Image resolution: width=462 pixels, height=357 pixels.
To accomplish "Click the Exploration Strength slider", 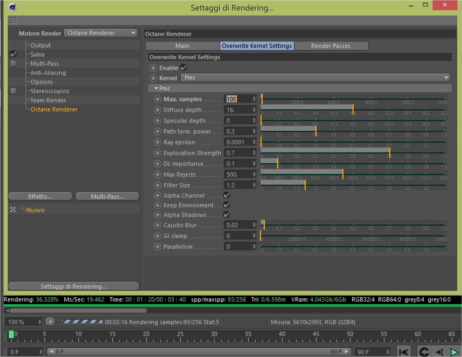I will pos(354,153).
